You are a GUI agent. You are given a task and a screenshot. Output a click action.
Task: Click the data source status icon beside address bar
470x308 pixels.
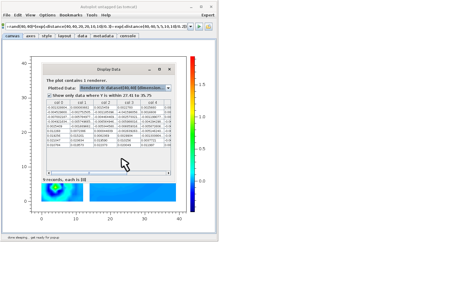pos(3,26)
